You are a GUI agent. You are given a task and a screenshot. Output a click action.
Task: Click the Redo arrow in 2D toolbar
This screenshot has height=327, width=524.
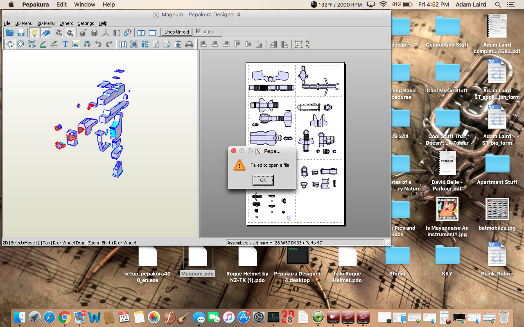109,44
